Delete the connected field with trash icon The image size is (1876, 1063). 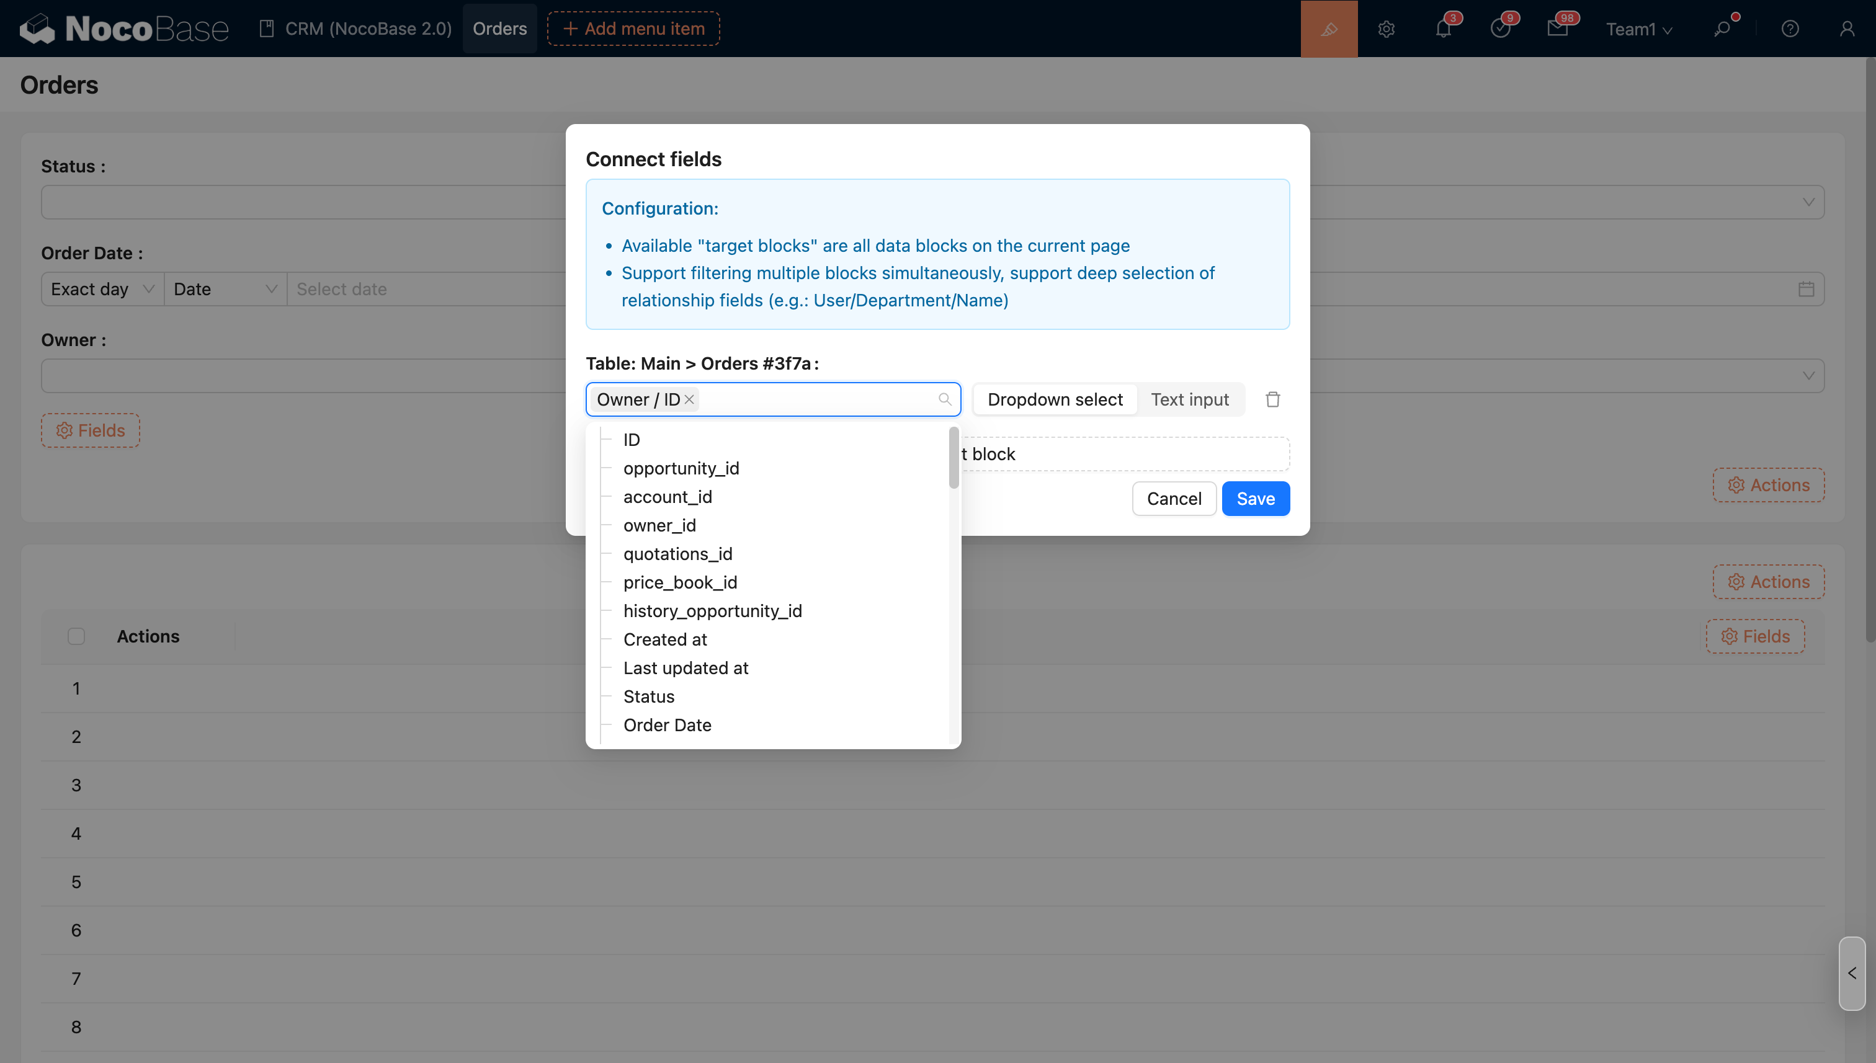coord(1273,399)
